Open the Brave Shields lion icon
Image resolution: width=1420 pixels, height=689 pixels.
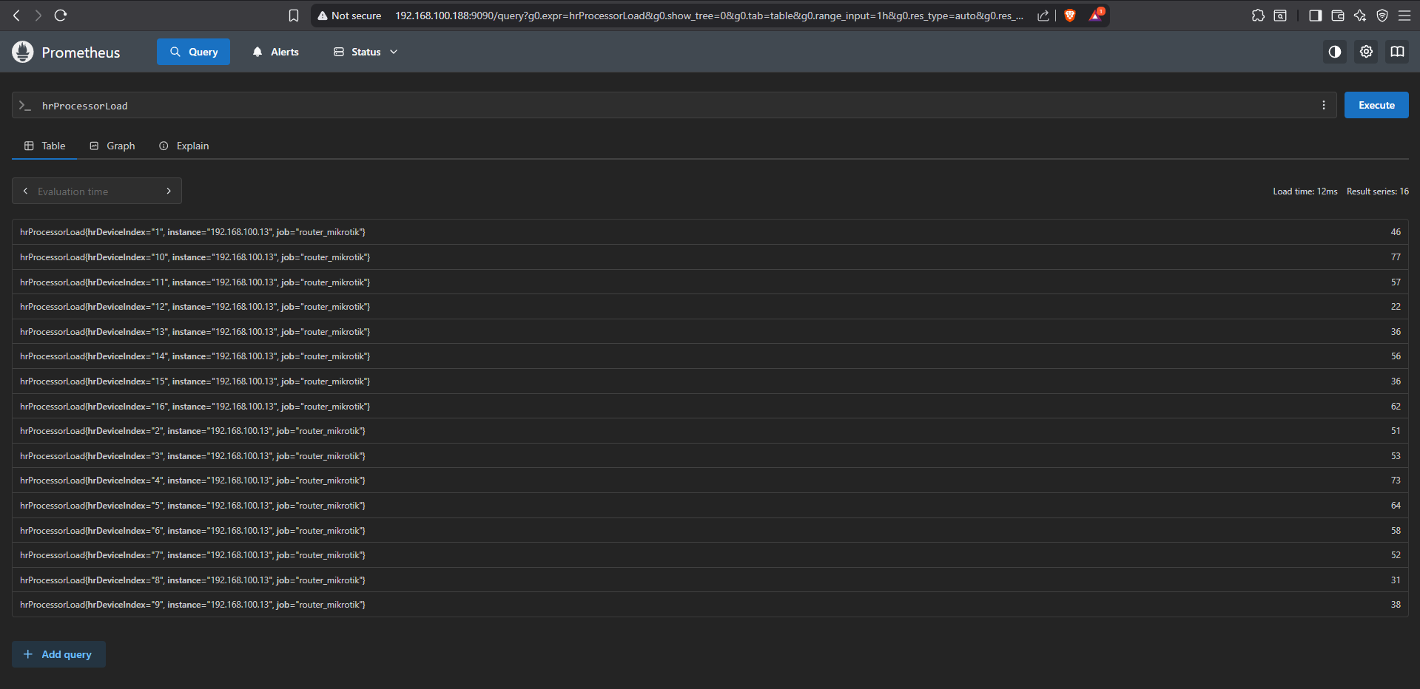pyautogui.click(x=1069, y=16)
